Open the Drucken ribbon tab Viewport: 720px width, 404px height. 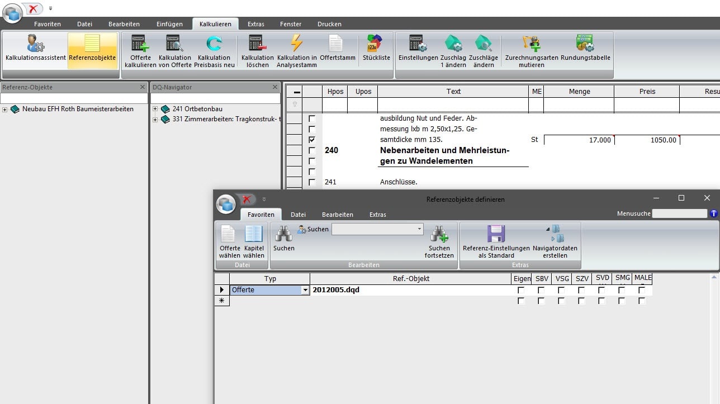click(329, 24)
